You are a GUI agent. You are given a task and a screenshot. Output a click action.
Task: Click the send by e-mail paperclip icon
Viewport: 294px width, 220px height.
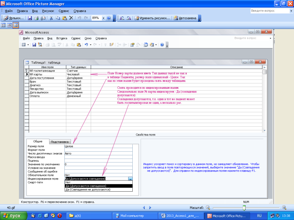[x=43, y=18]
